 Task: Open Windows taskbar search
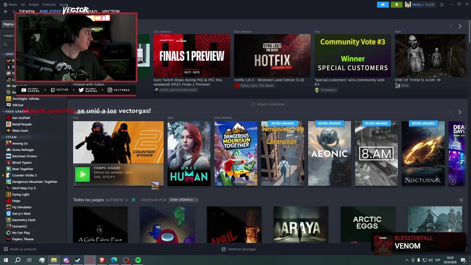pos(18,260)
